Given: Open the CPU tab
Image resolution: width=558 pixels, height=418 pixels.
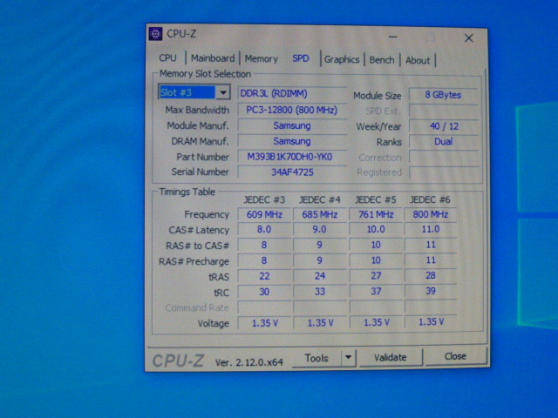Looking at the screenshot, I should (x=167, y=58).
